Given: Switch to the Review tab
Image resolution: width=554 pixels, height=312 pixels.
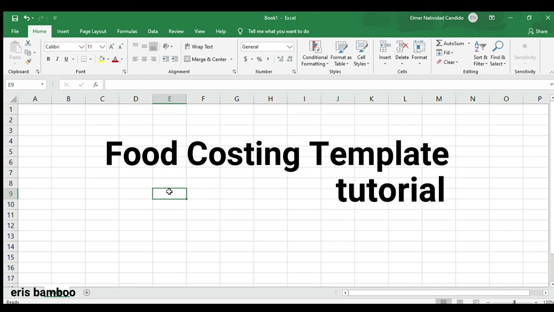Looking at the screenshot, I should (176, 31).
